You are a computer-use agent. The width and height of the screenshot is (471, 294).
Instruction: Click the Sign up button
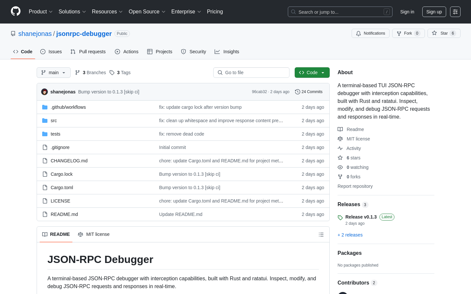click(x=434, y=12)
